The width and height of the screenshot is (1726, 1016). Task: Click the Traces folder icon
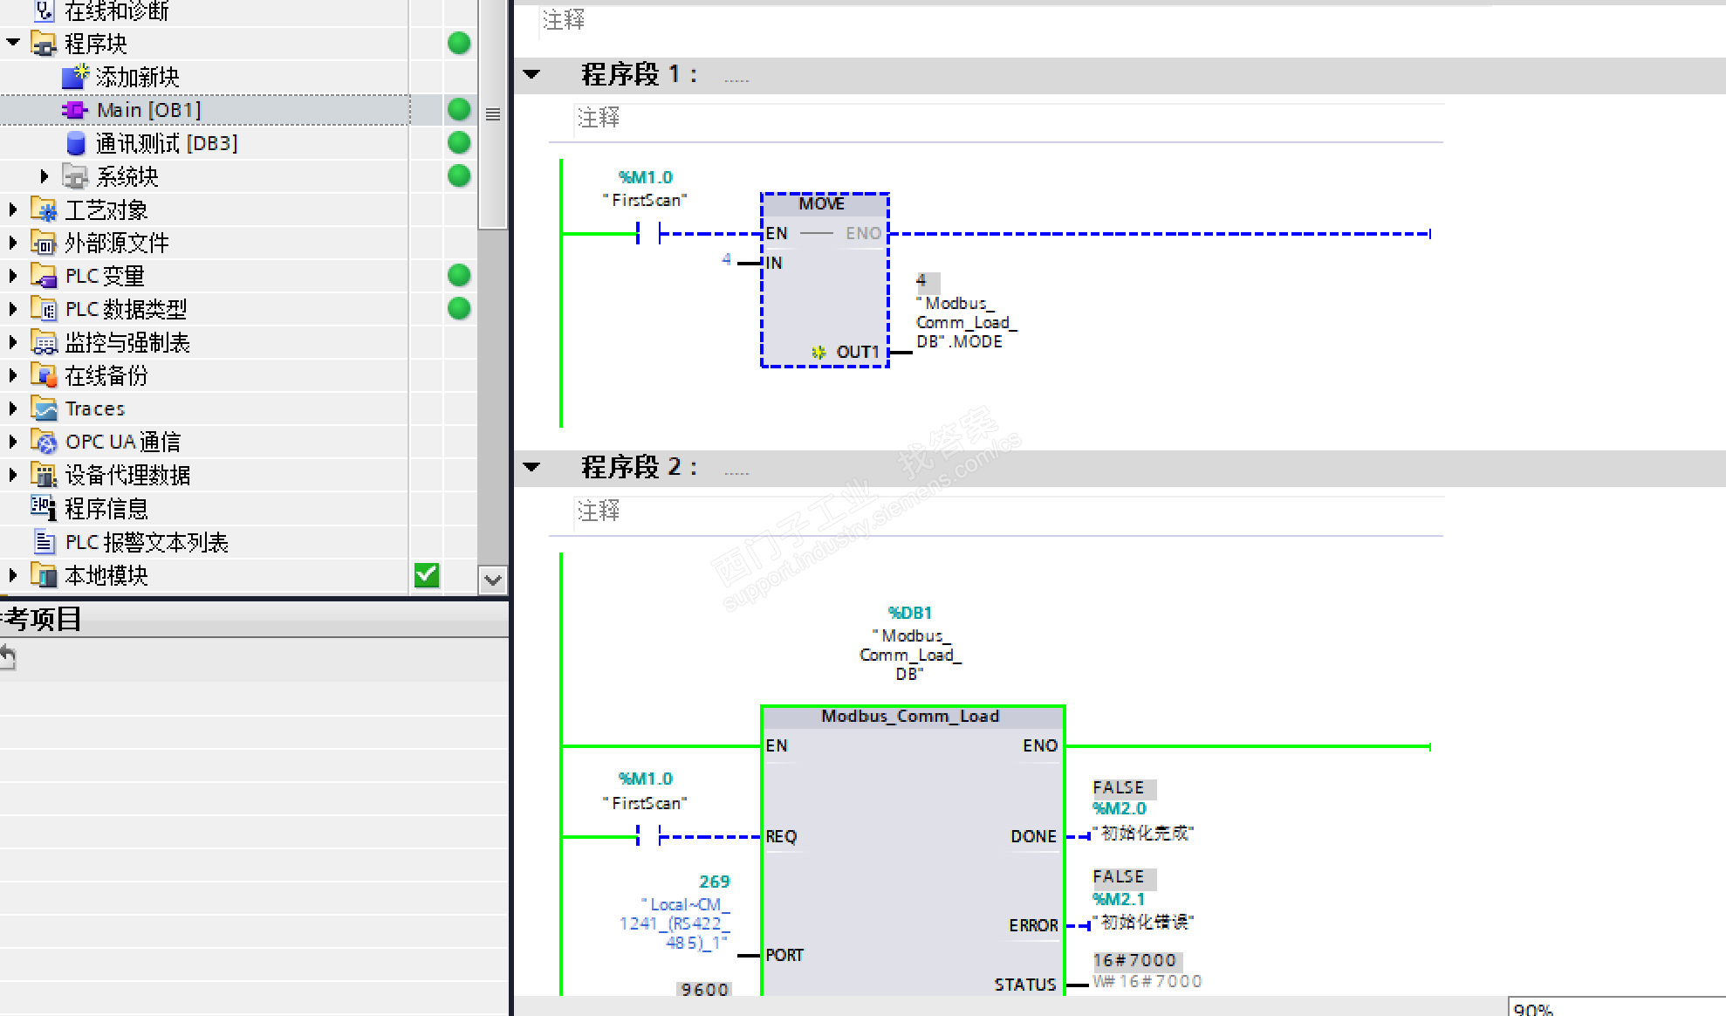click(44, 408)
